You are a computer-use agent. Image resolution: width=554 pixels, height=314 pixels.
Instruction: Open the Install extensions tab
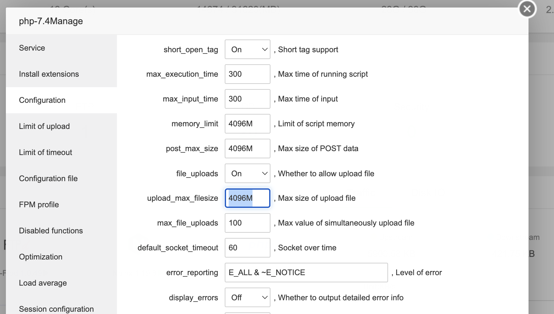click(x=49, y=74)
